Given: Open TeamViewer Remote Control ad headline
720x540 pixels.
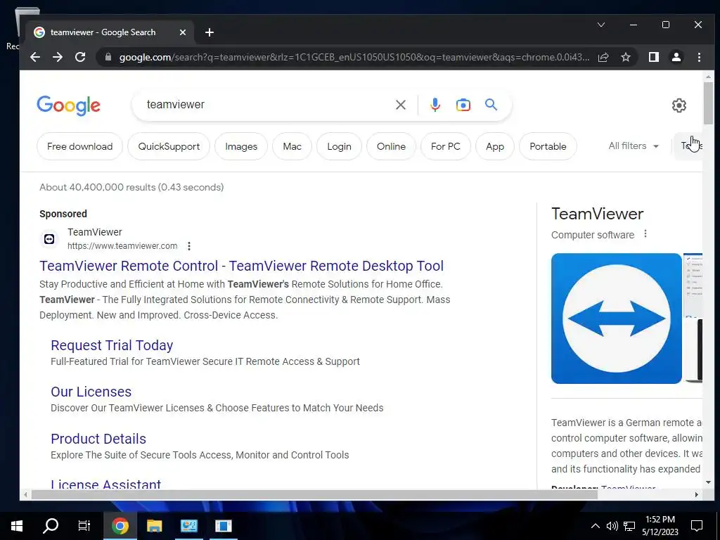Looking at the screenshot, I should (242, 266).
